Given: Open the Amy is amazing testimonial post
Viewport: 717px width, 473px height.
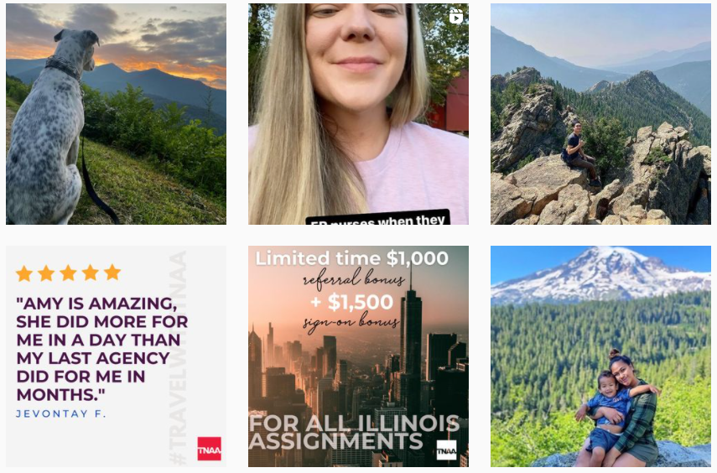Looking at the screenshot, I should [116, 356].
